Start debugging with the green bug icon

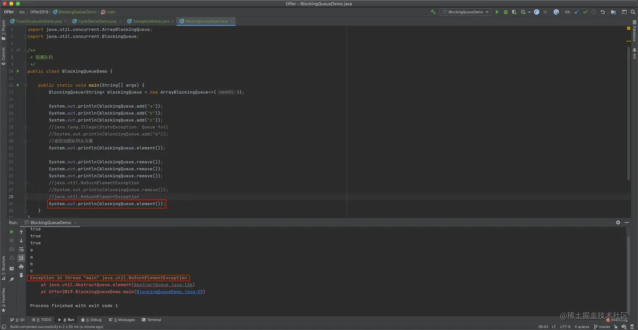point(506,12)
